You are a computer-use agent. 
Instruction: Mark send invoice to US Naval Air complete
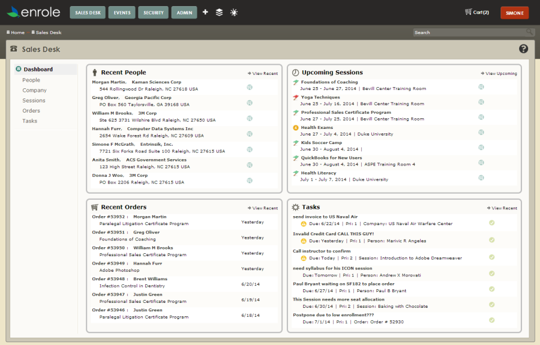[x=492, y=223]
